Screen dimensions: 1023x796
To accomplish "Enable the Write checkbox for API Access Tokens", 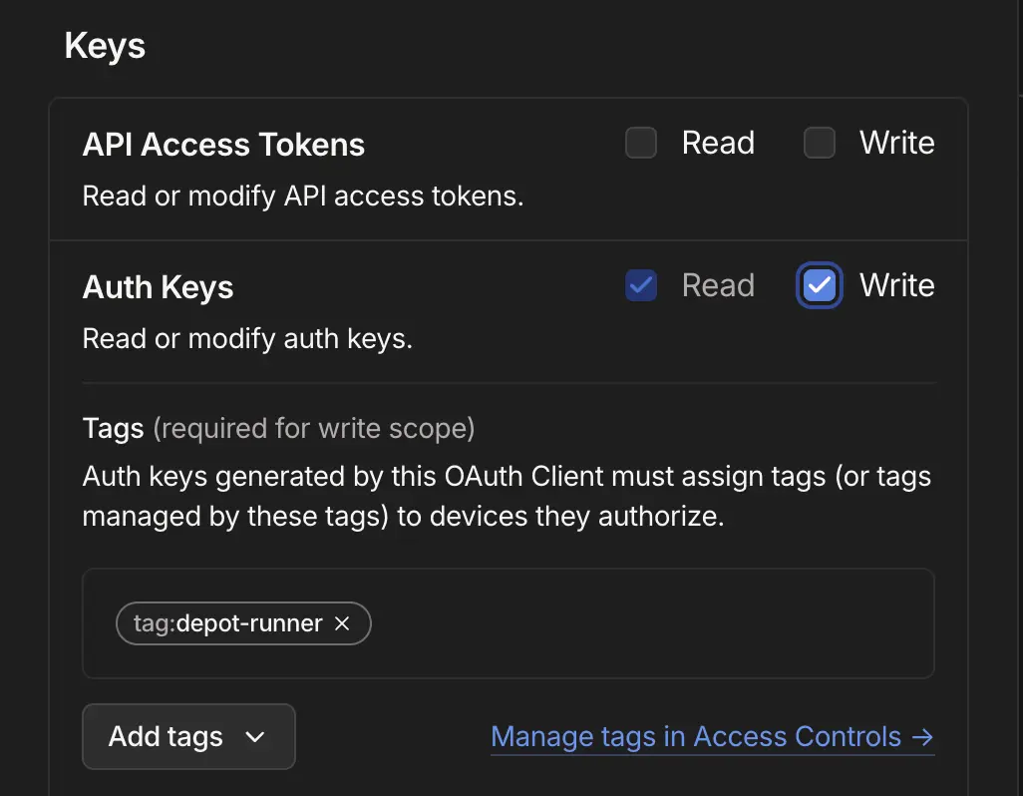I will click(x=819, y=144).
